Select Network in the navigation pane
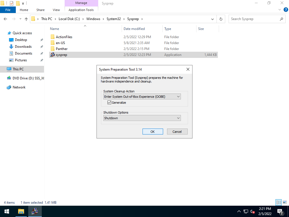The height and width of the screenshot is (217, 289). [19, 87]
